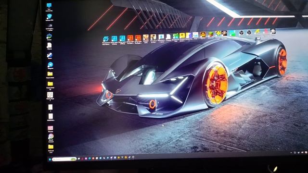This screenshot has height=173, width=308.
Task: Select the blue circular-arrows desktop icon
Action: coord(106,38)
